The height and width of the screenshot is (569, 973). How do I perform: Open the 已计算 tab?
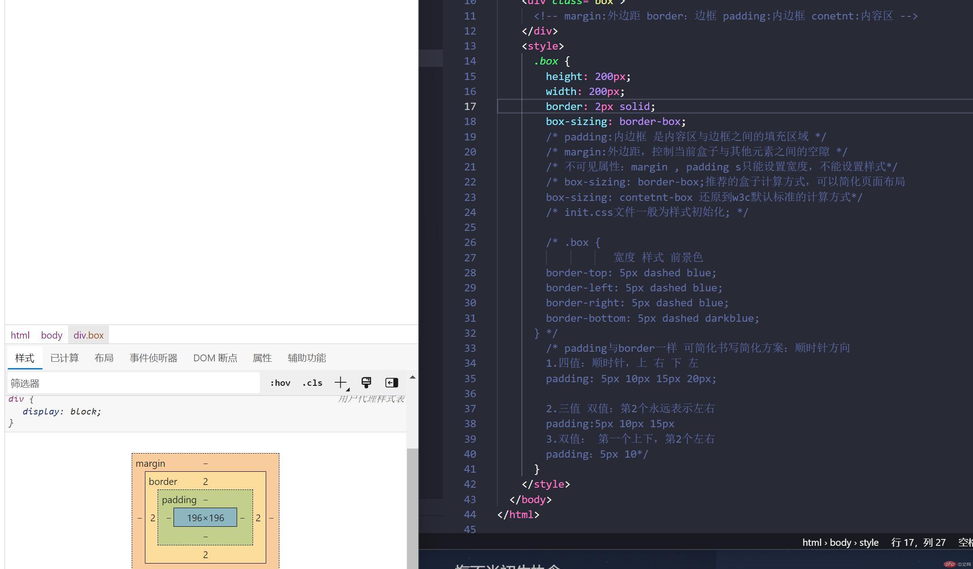(x=65, y=358)
